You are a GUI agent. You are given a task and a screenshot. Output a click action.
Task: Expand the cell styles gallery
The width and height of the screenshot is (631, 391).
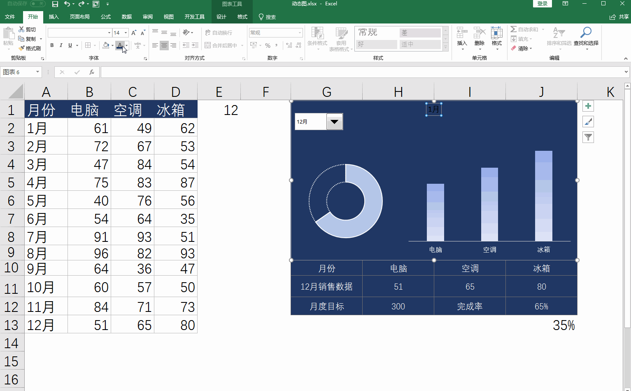[x=445, y=48]
